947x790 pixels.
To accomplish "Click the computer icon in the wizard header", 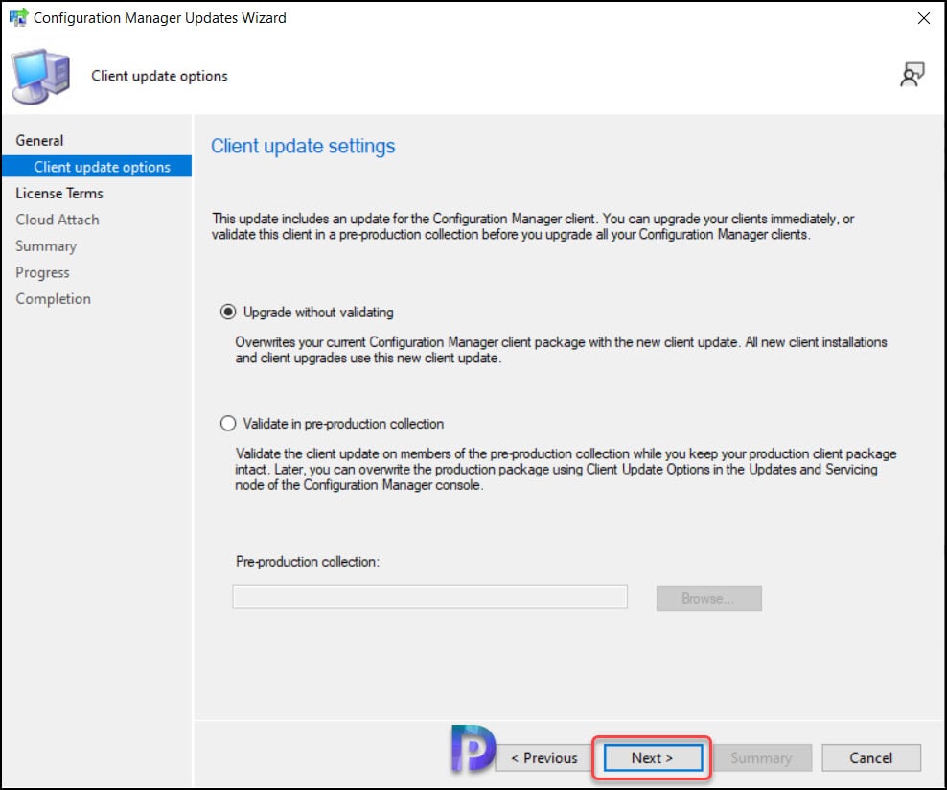I will (x=40, y=76).
